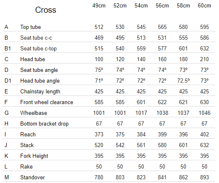Select the Wheelbase value 1046
Viewport: 219px width, 183px height.
coord(205,113)
